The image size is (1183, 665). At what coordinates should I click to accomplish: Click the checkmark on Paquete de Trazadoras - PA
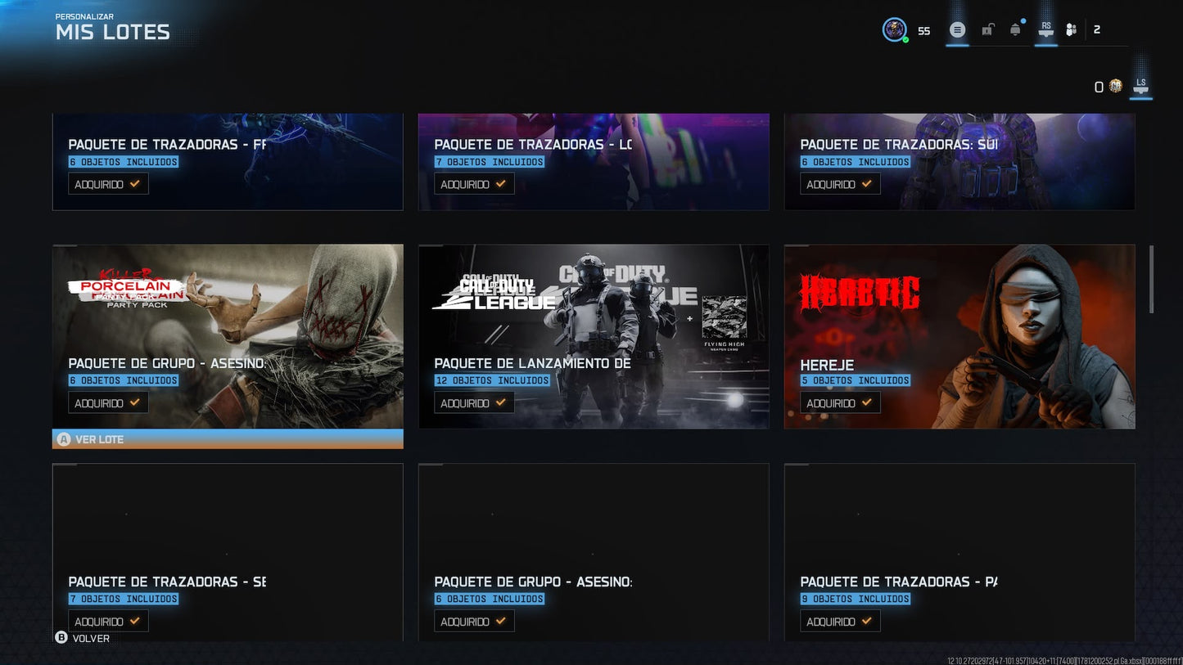coord(867,621)
